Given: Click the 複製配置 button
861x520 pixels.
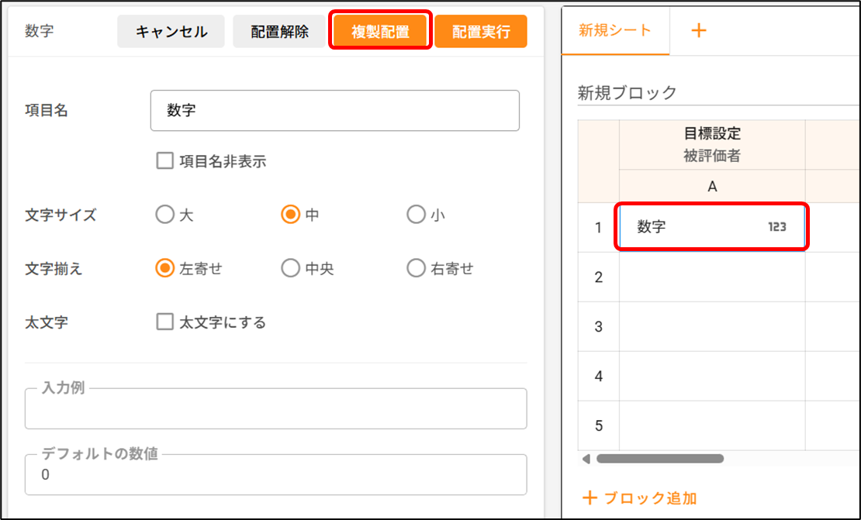Looking at the screenshot, I should [x=380, y=32].
